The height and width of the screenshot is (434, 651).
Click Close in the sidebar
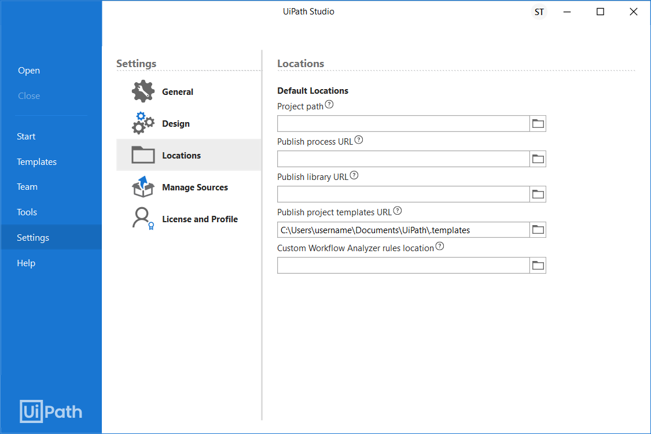(x=29, y=95)
